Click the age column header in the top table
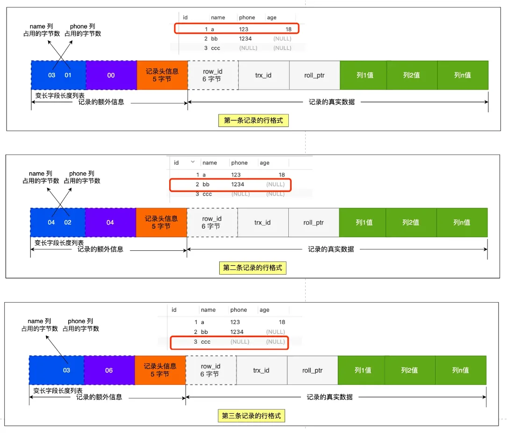508x438 pixels. click(x=272, y=18)
